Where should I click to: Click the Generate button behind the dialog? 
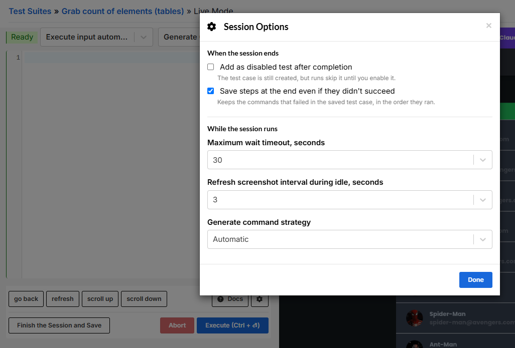pyautogui.click(x=180, y=37)
